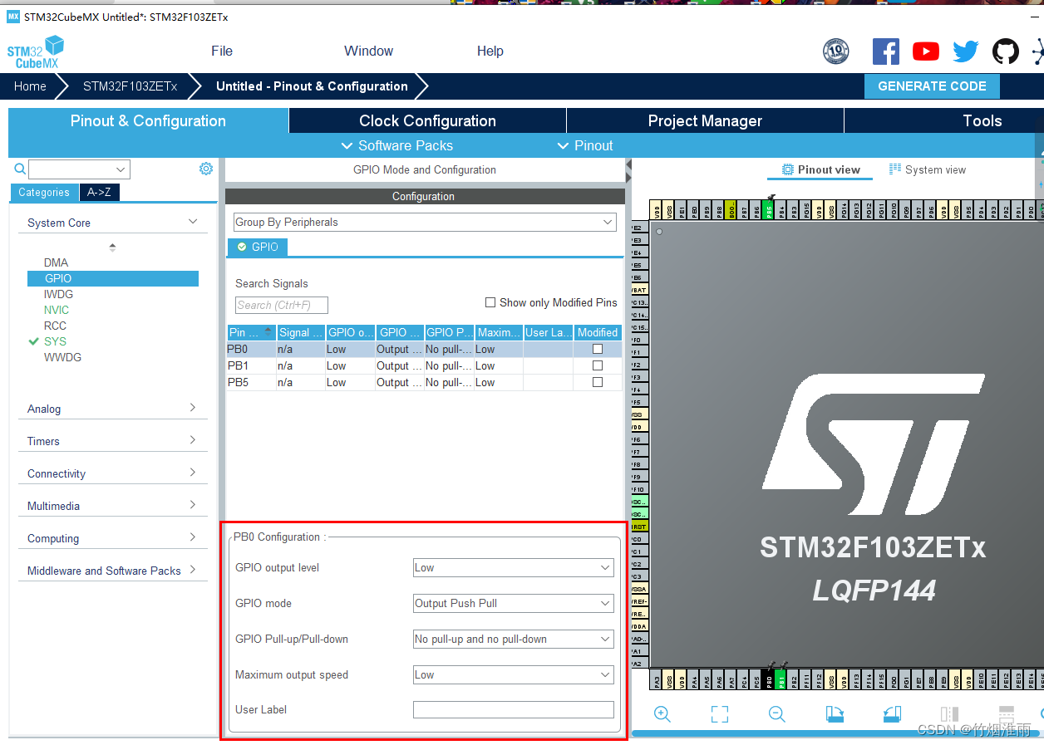Select the Categories tab
This screenshot has height=745, width=1044.
44,193
